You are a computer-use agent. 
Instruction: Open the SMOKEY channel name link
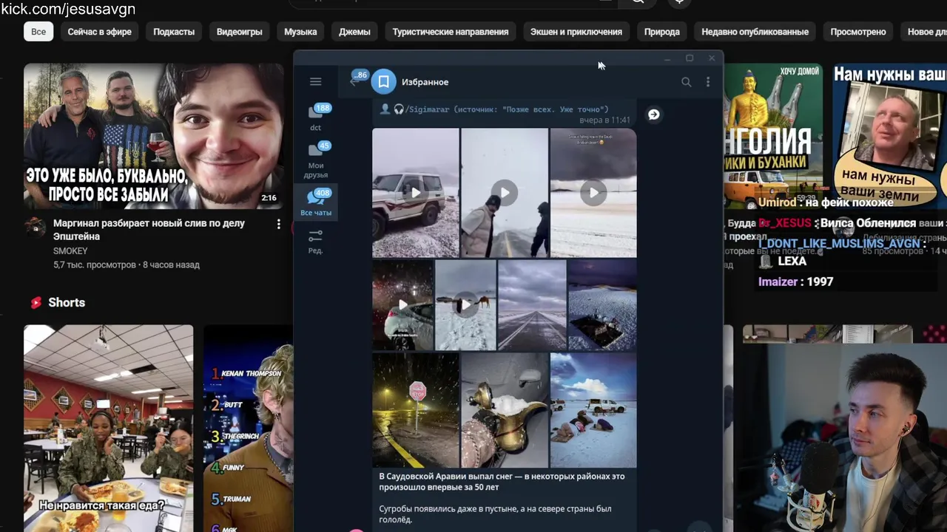[x=70, y=251]
